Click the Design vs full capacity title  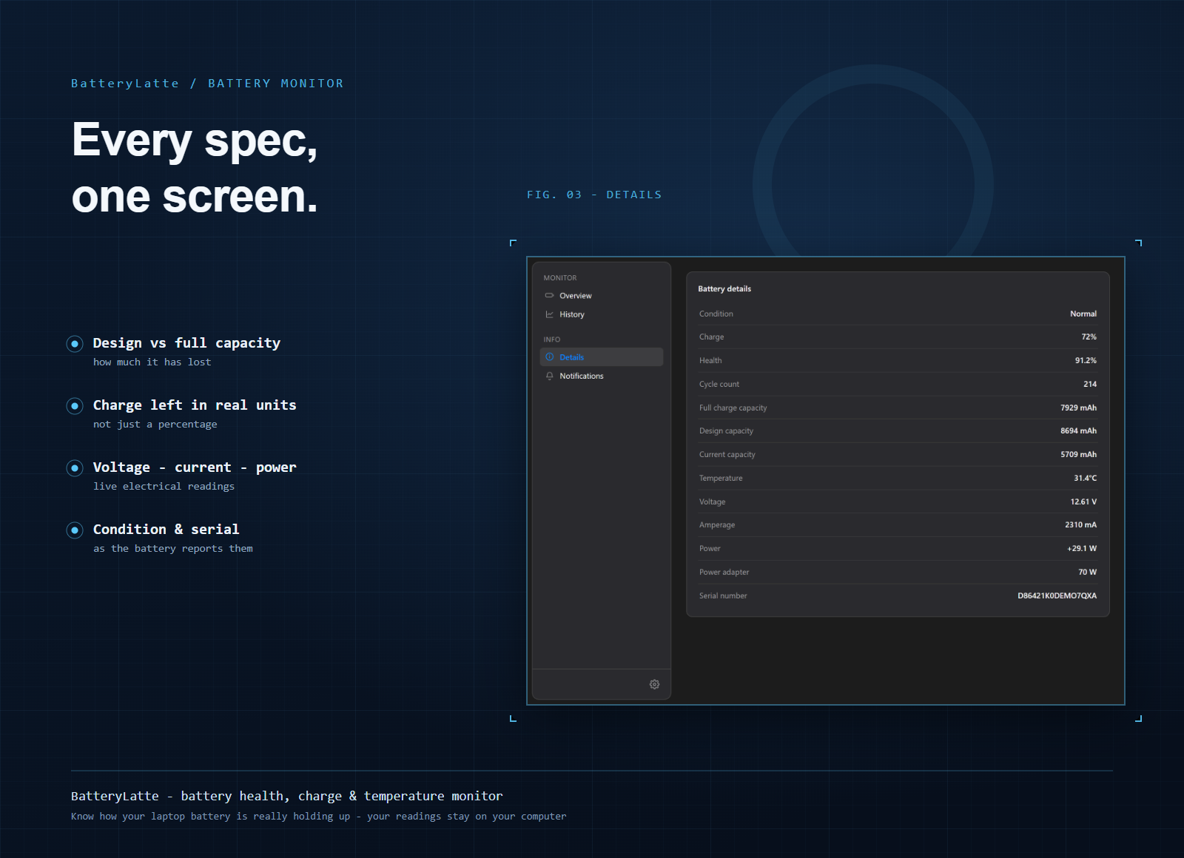tap(186, 343)
